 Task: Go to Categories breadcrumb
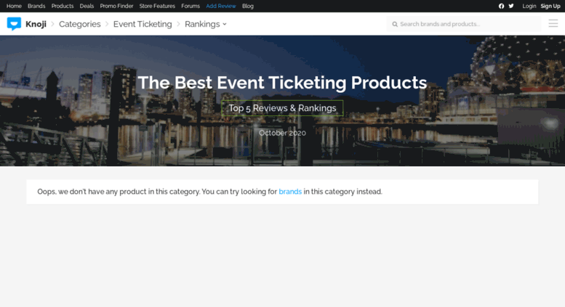coord(80,24)
